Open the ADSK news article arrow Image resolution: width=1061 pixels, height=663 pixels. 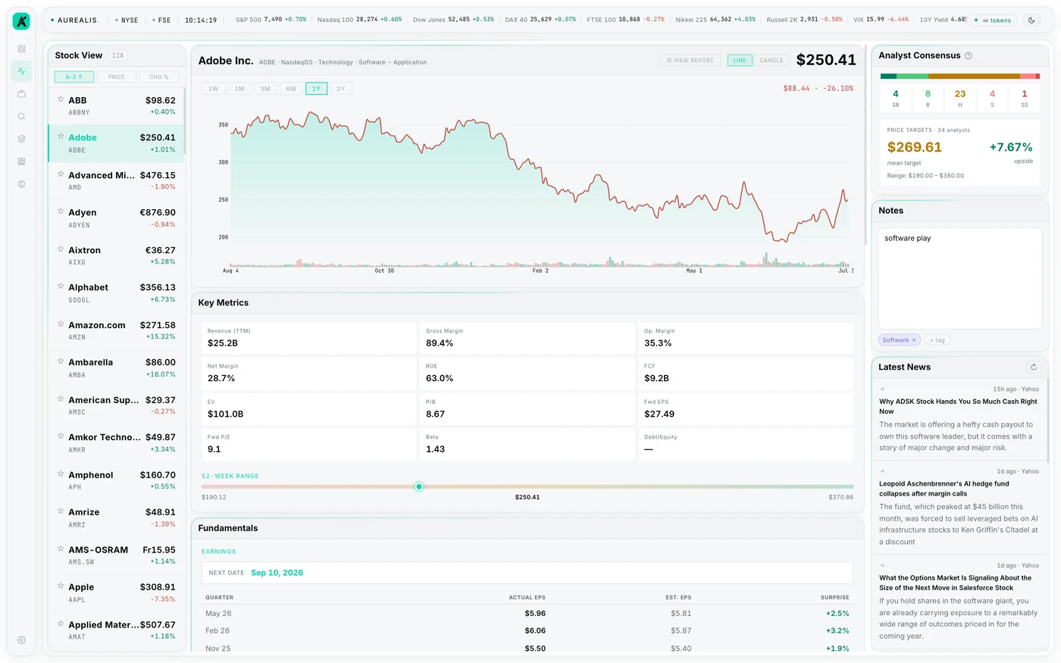882,389
